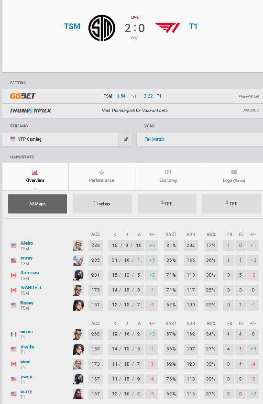
Task: Click the PENDING label on Thunderpick row
Action: pyautogui.click(x=251, y=111)
